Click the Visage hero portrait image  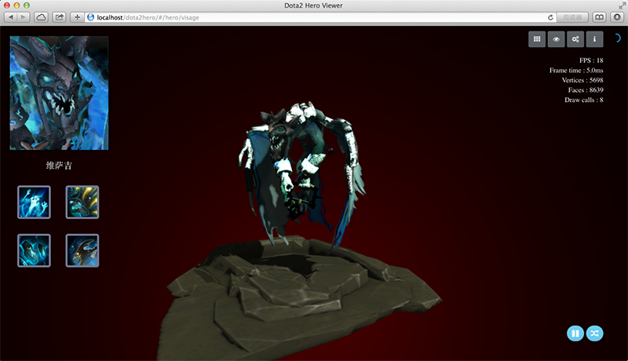(59, 93)
